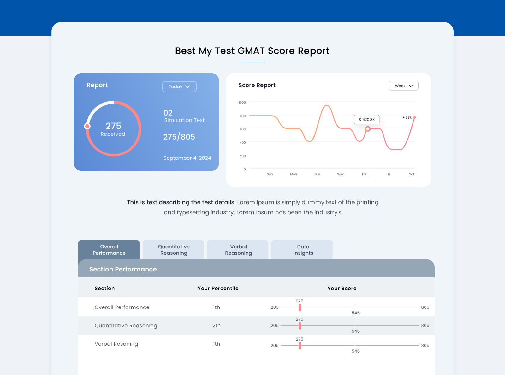Click the Sat label on chart axis
Image resolution: width=505 pixels, height=375 pixels.
point(412,174)
